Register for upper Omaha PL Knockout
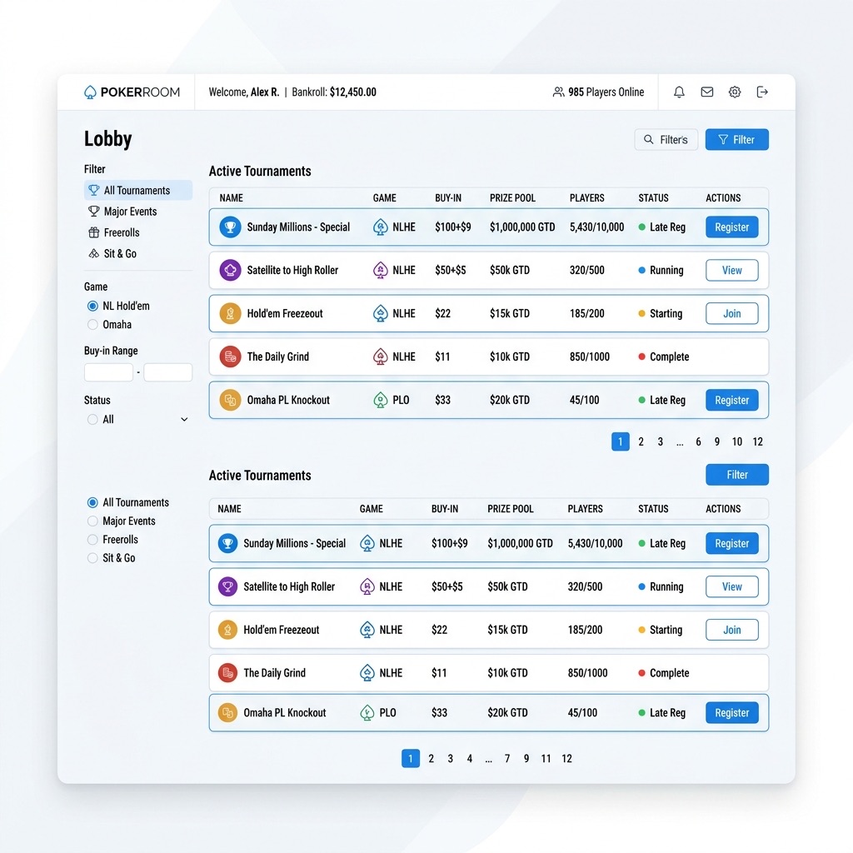The height and width of the screenshot is (853, 853). pyautogui.click(x=731, y=400)
